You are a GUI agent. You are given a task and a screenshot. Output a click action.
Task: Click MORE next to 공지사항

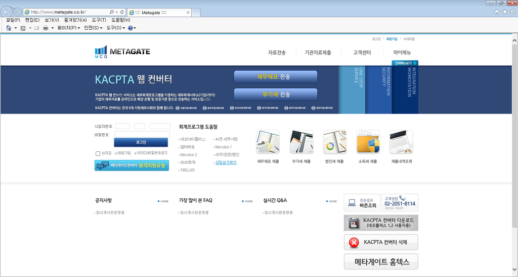[163, 201]
